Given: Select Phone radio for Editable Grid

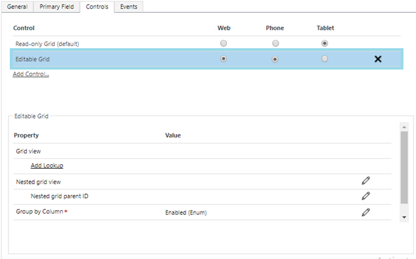Looking at the screenshot, I should point(275,59).
